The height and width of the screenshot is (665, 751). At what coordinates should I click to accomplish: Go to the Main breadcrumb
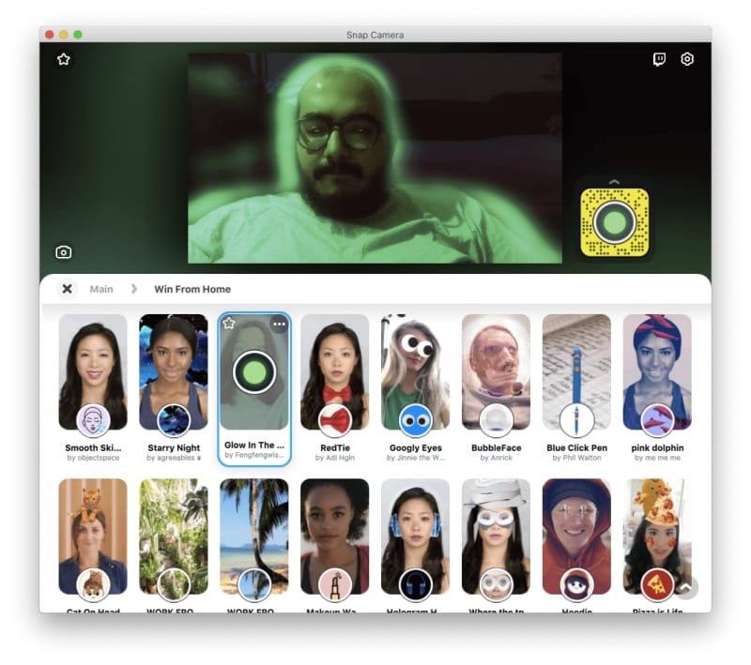[x=101, y=289]
